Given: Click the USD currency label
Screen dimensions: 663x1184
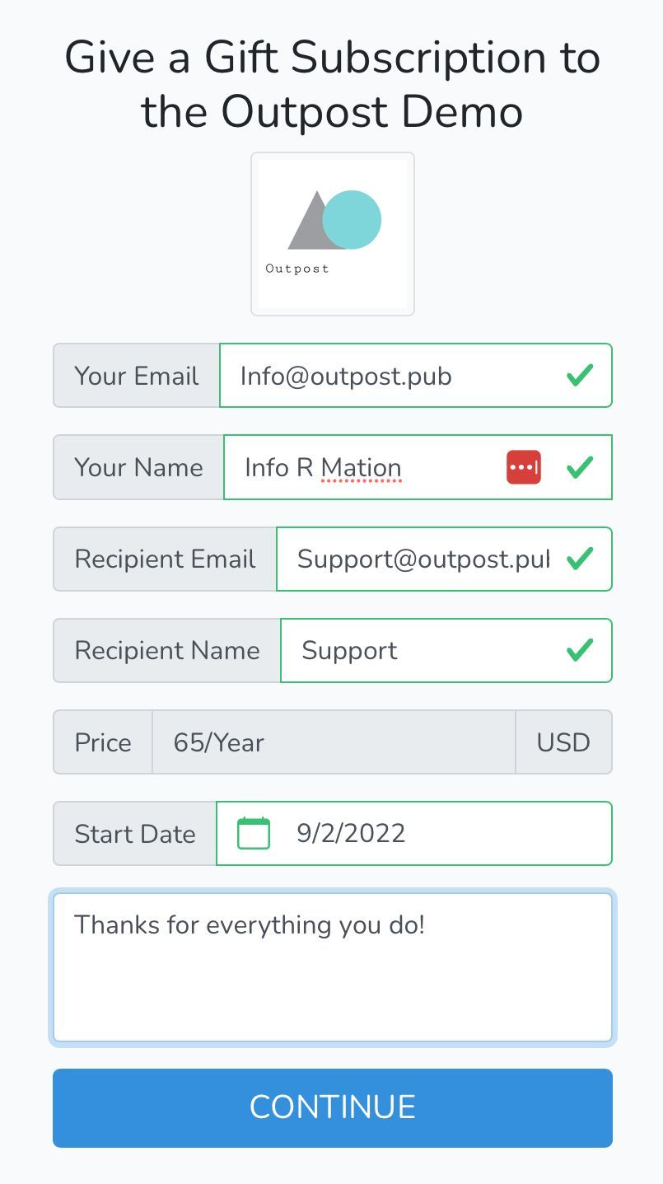Looking at the screenshot, I should tap(564, 742).
